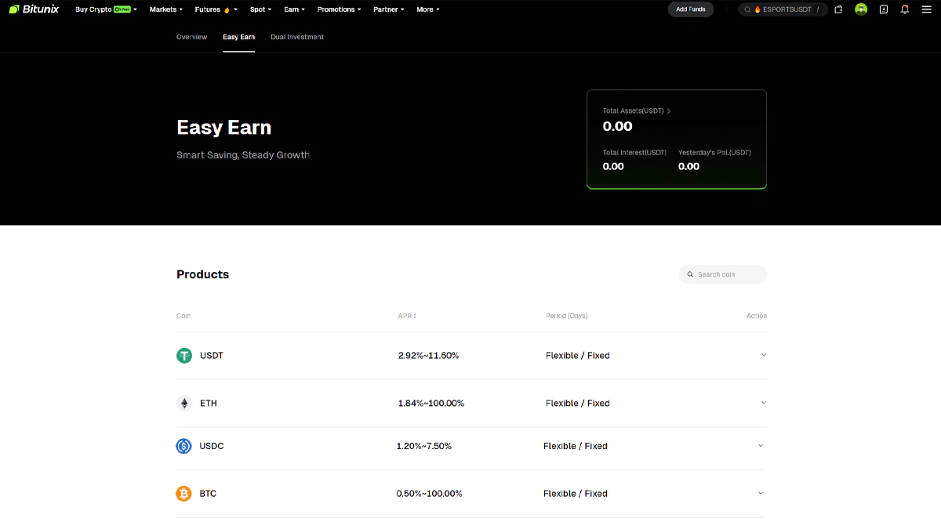Viewport: 941px width, 529px height.
Task: Switch to the Overview tab
Action: click(x=191, y=36)
